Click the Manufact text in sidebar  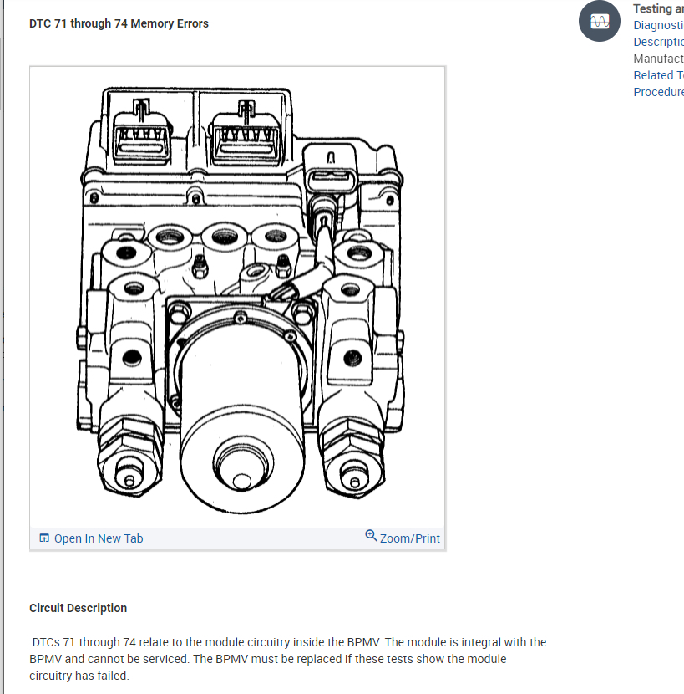pyautogui.click(x=658, y=59)
